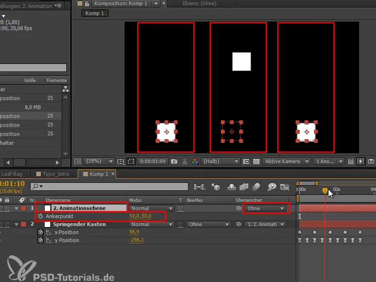Click the current time 0:00:01:09 button
This screenshot has width=376, height=282.
153,161
